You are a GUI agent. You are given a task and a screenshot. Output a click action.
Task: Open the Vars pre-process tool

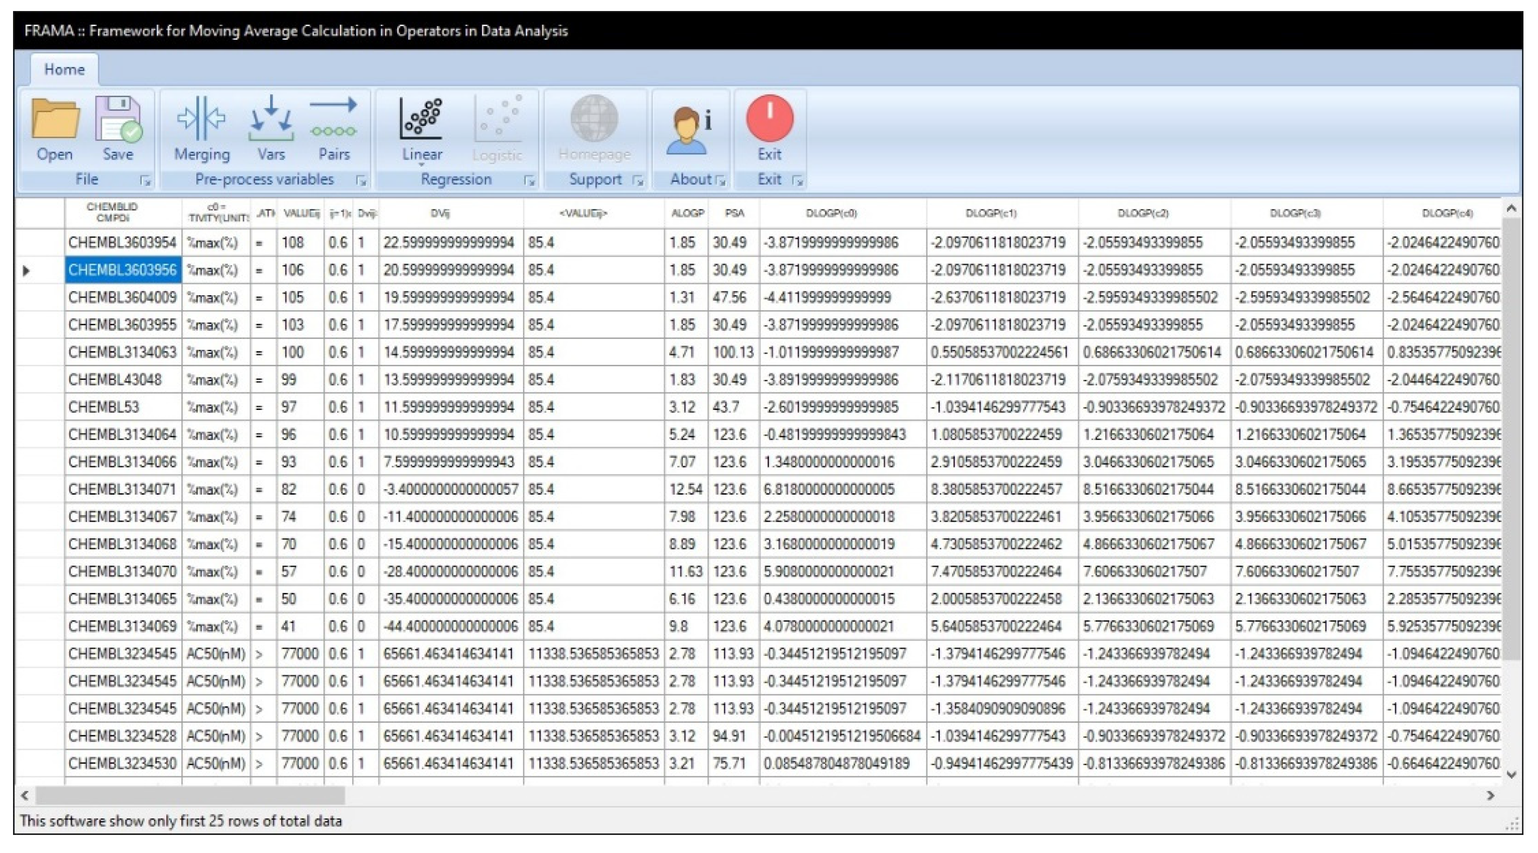point(271,119)
